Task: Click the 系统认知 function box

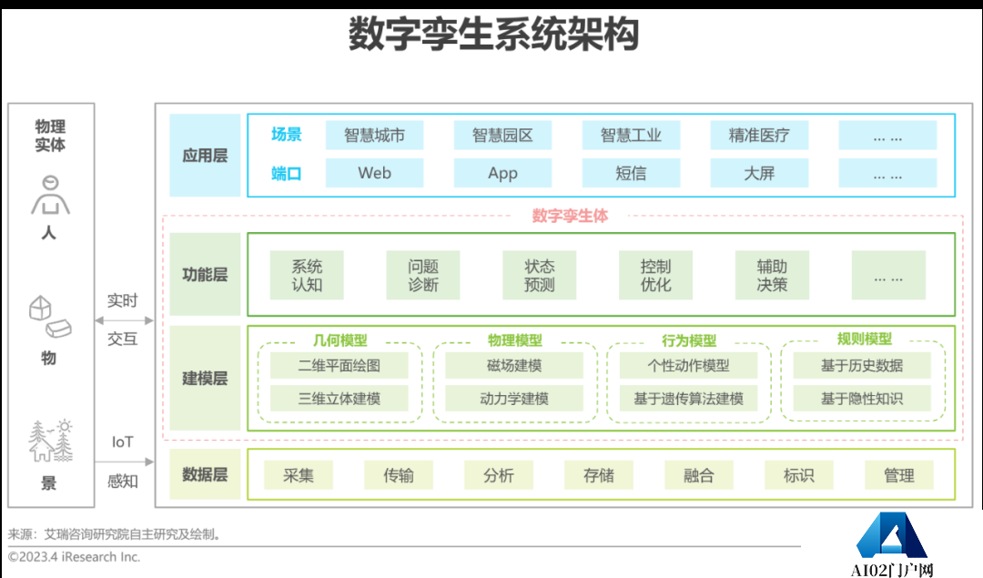Action: tap(307, 275)
